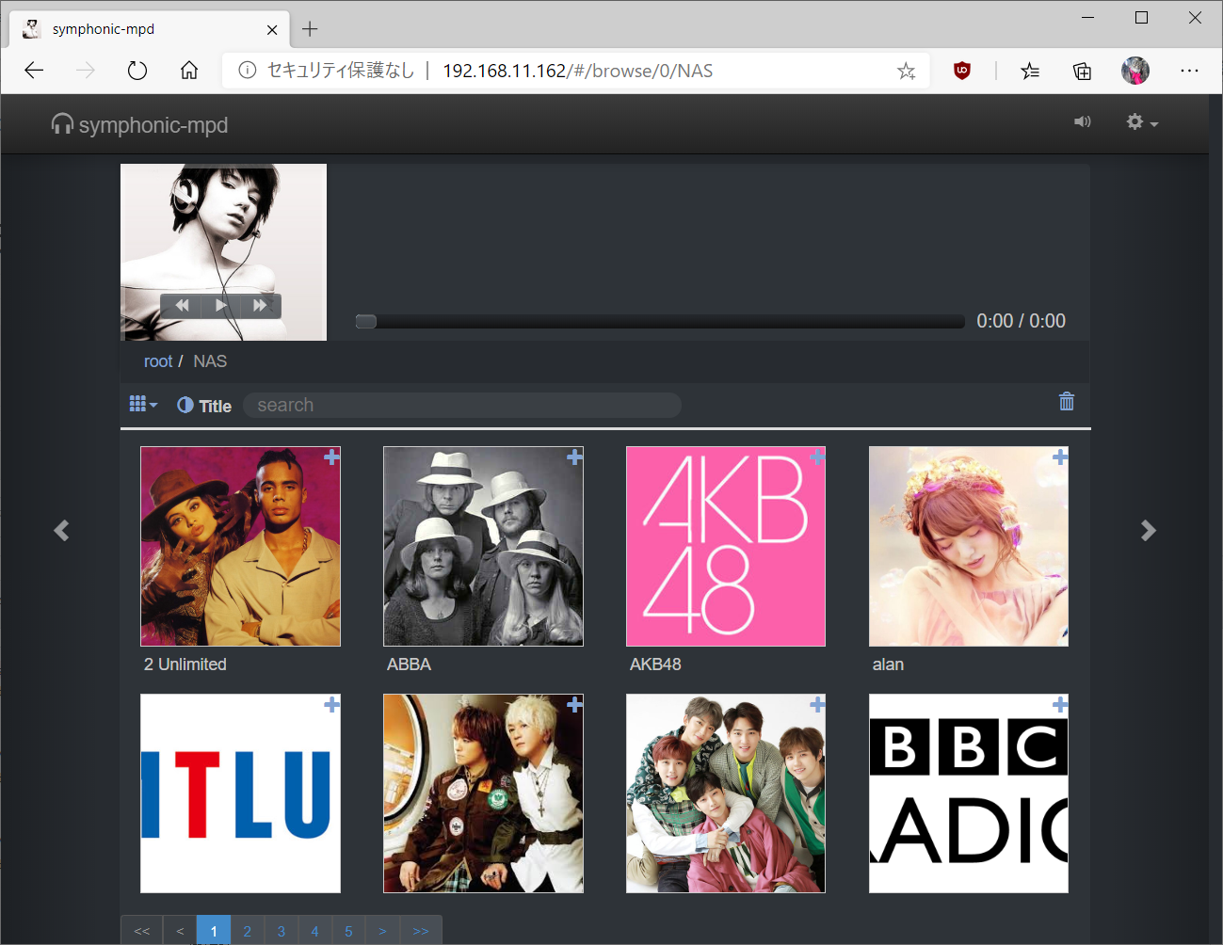Go to the previous page with left chevron
Viewport: 1223px width, 945px height.
(62, 531)
